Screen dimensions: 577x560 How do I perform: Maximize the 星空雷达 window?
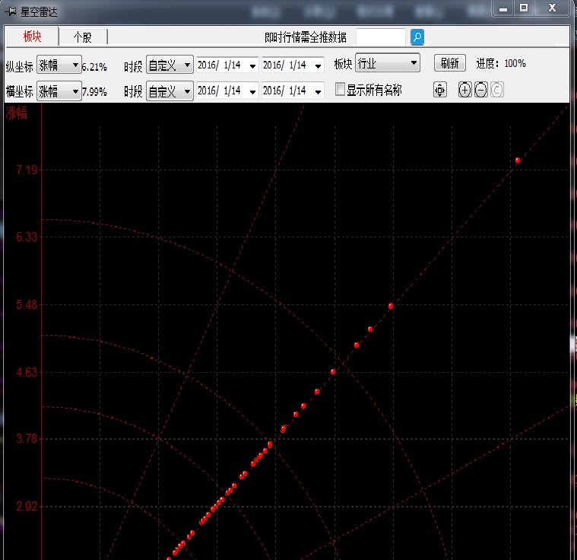tap(524, 8)
